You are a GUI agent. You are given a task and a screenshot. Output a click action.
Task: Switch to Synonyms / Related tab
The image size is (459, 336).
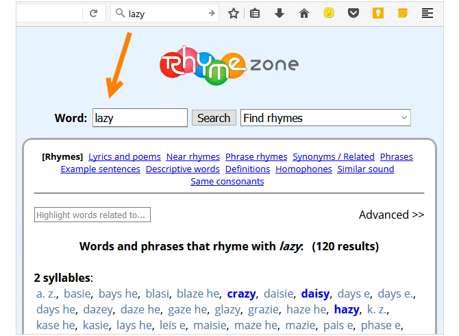pyautogui.click(x=334, y=156)
